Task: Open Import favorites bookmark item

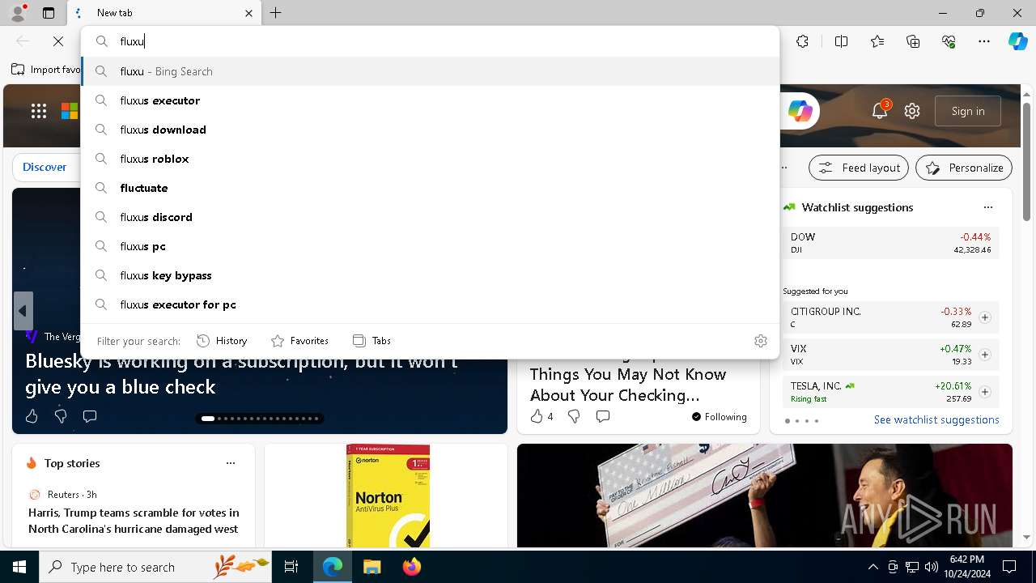Action: [45, 70]
